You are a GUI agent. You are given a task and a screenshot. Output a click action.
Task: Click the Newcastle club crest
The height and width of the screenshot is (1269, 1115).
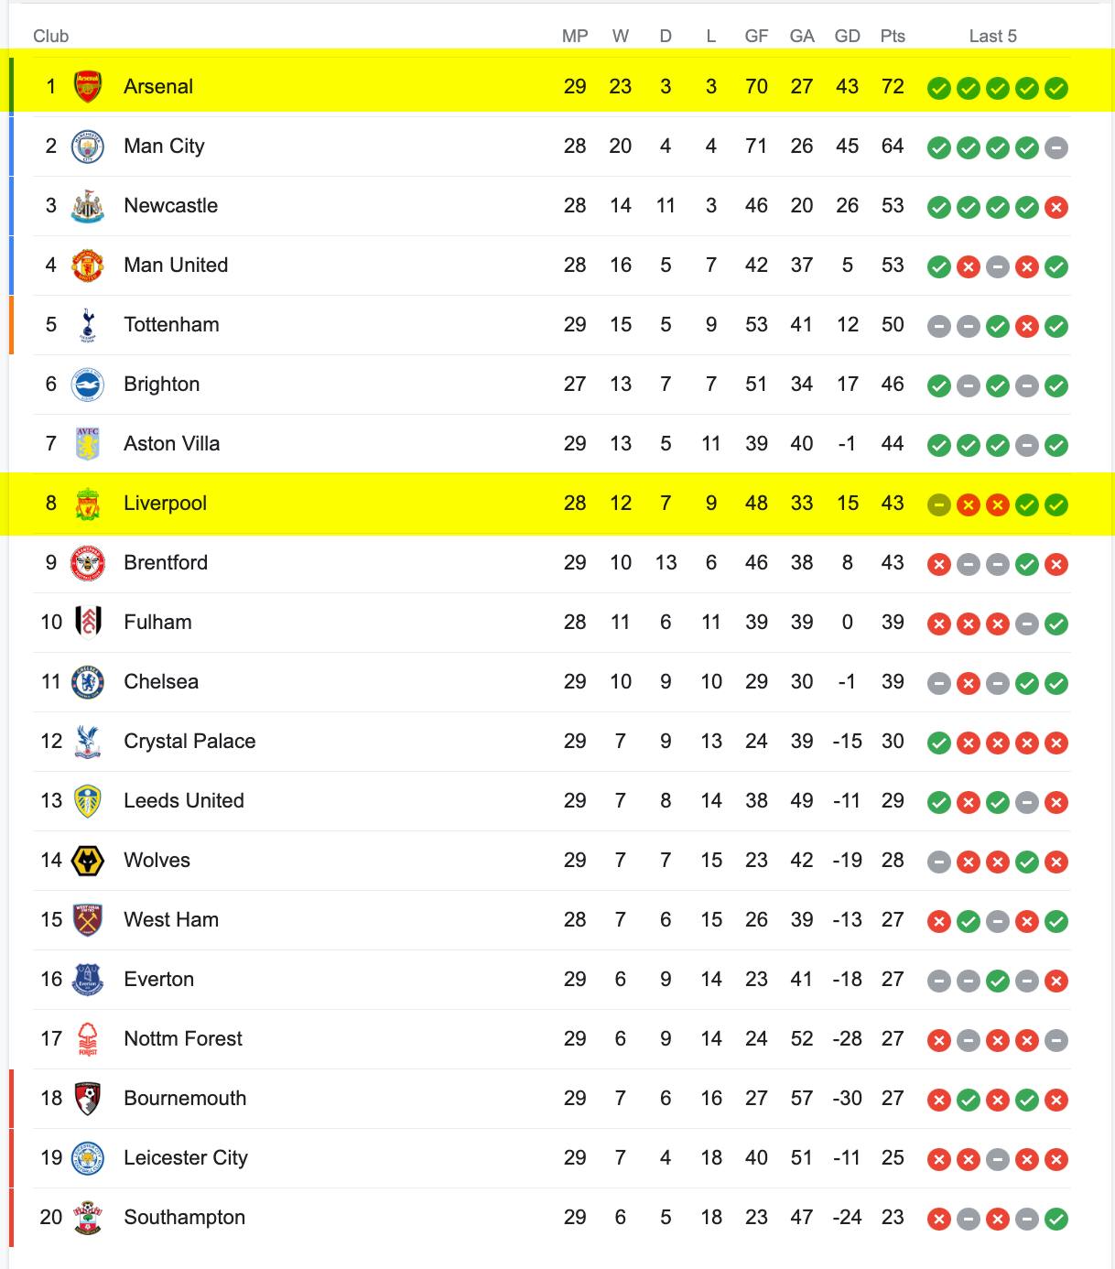coord(88,206)
